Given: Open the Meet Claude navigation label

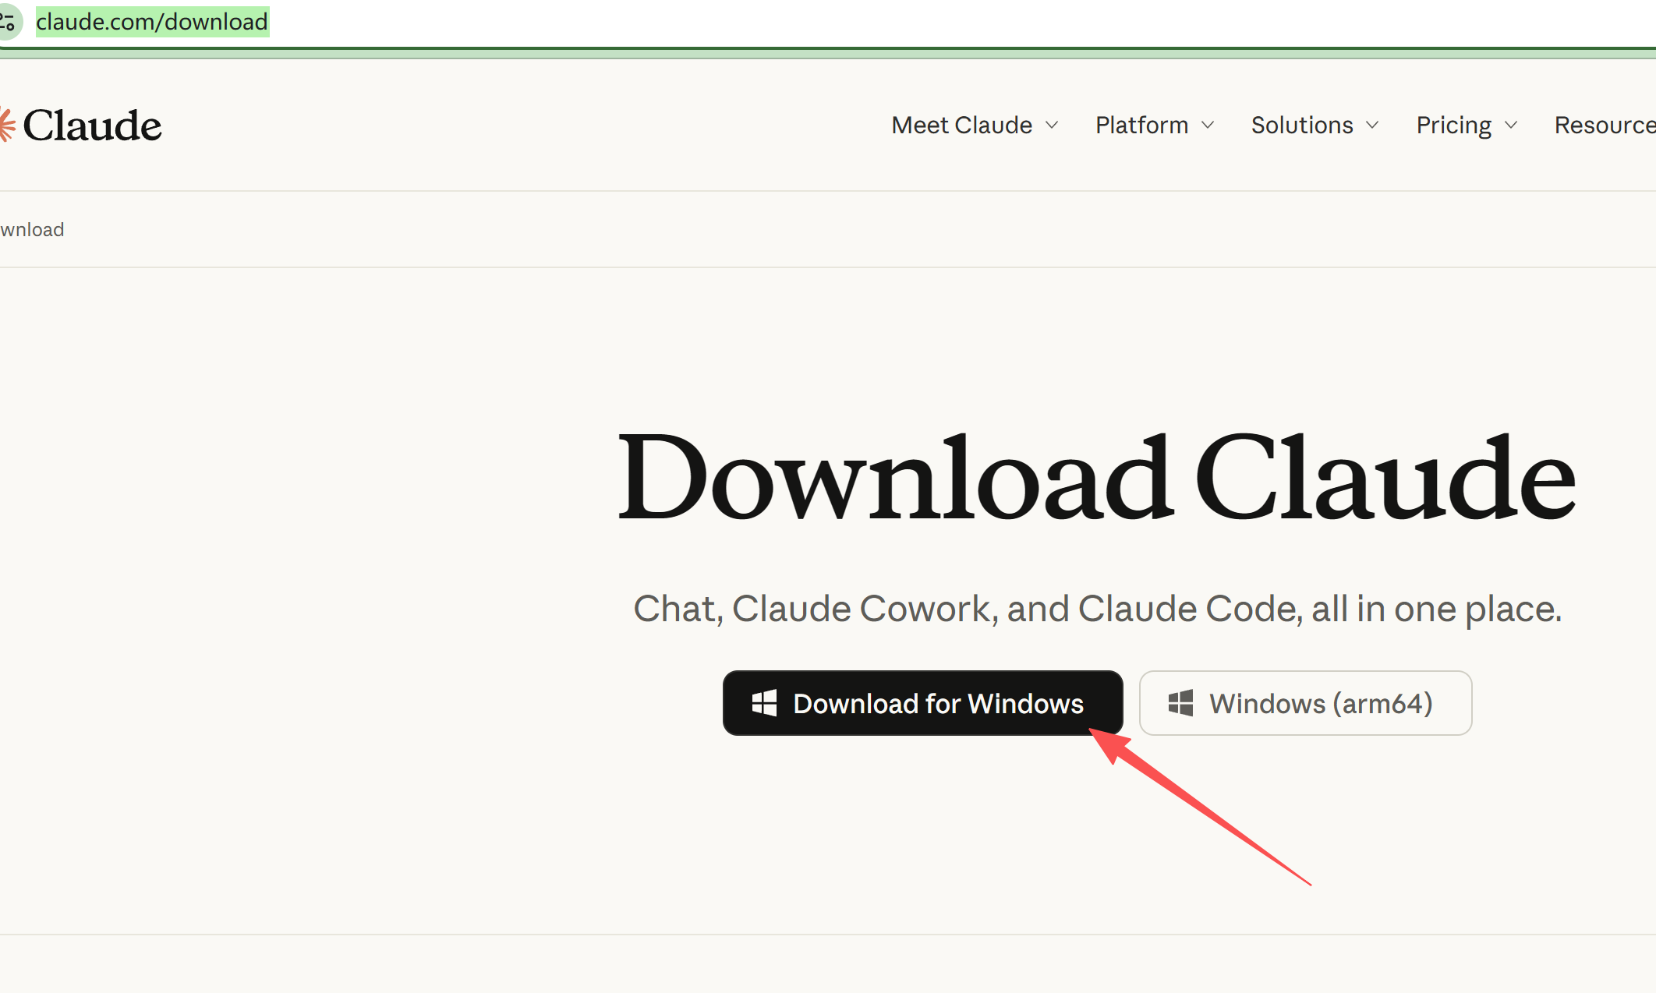Looking at the screenshot, I should coord(961,125).
